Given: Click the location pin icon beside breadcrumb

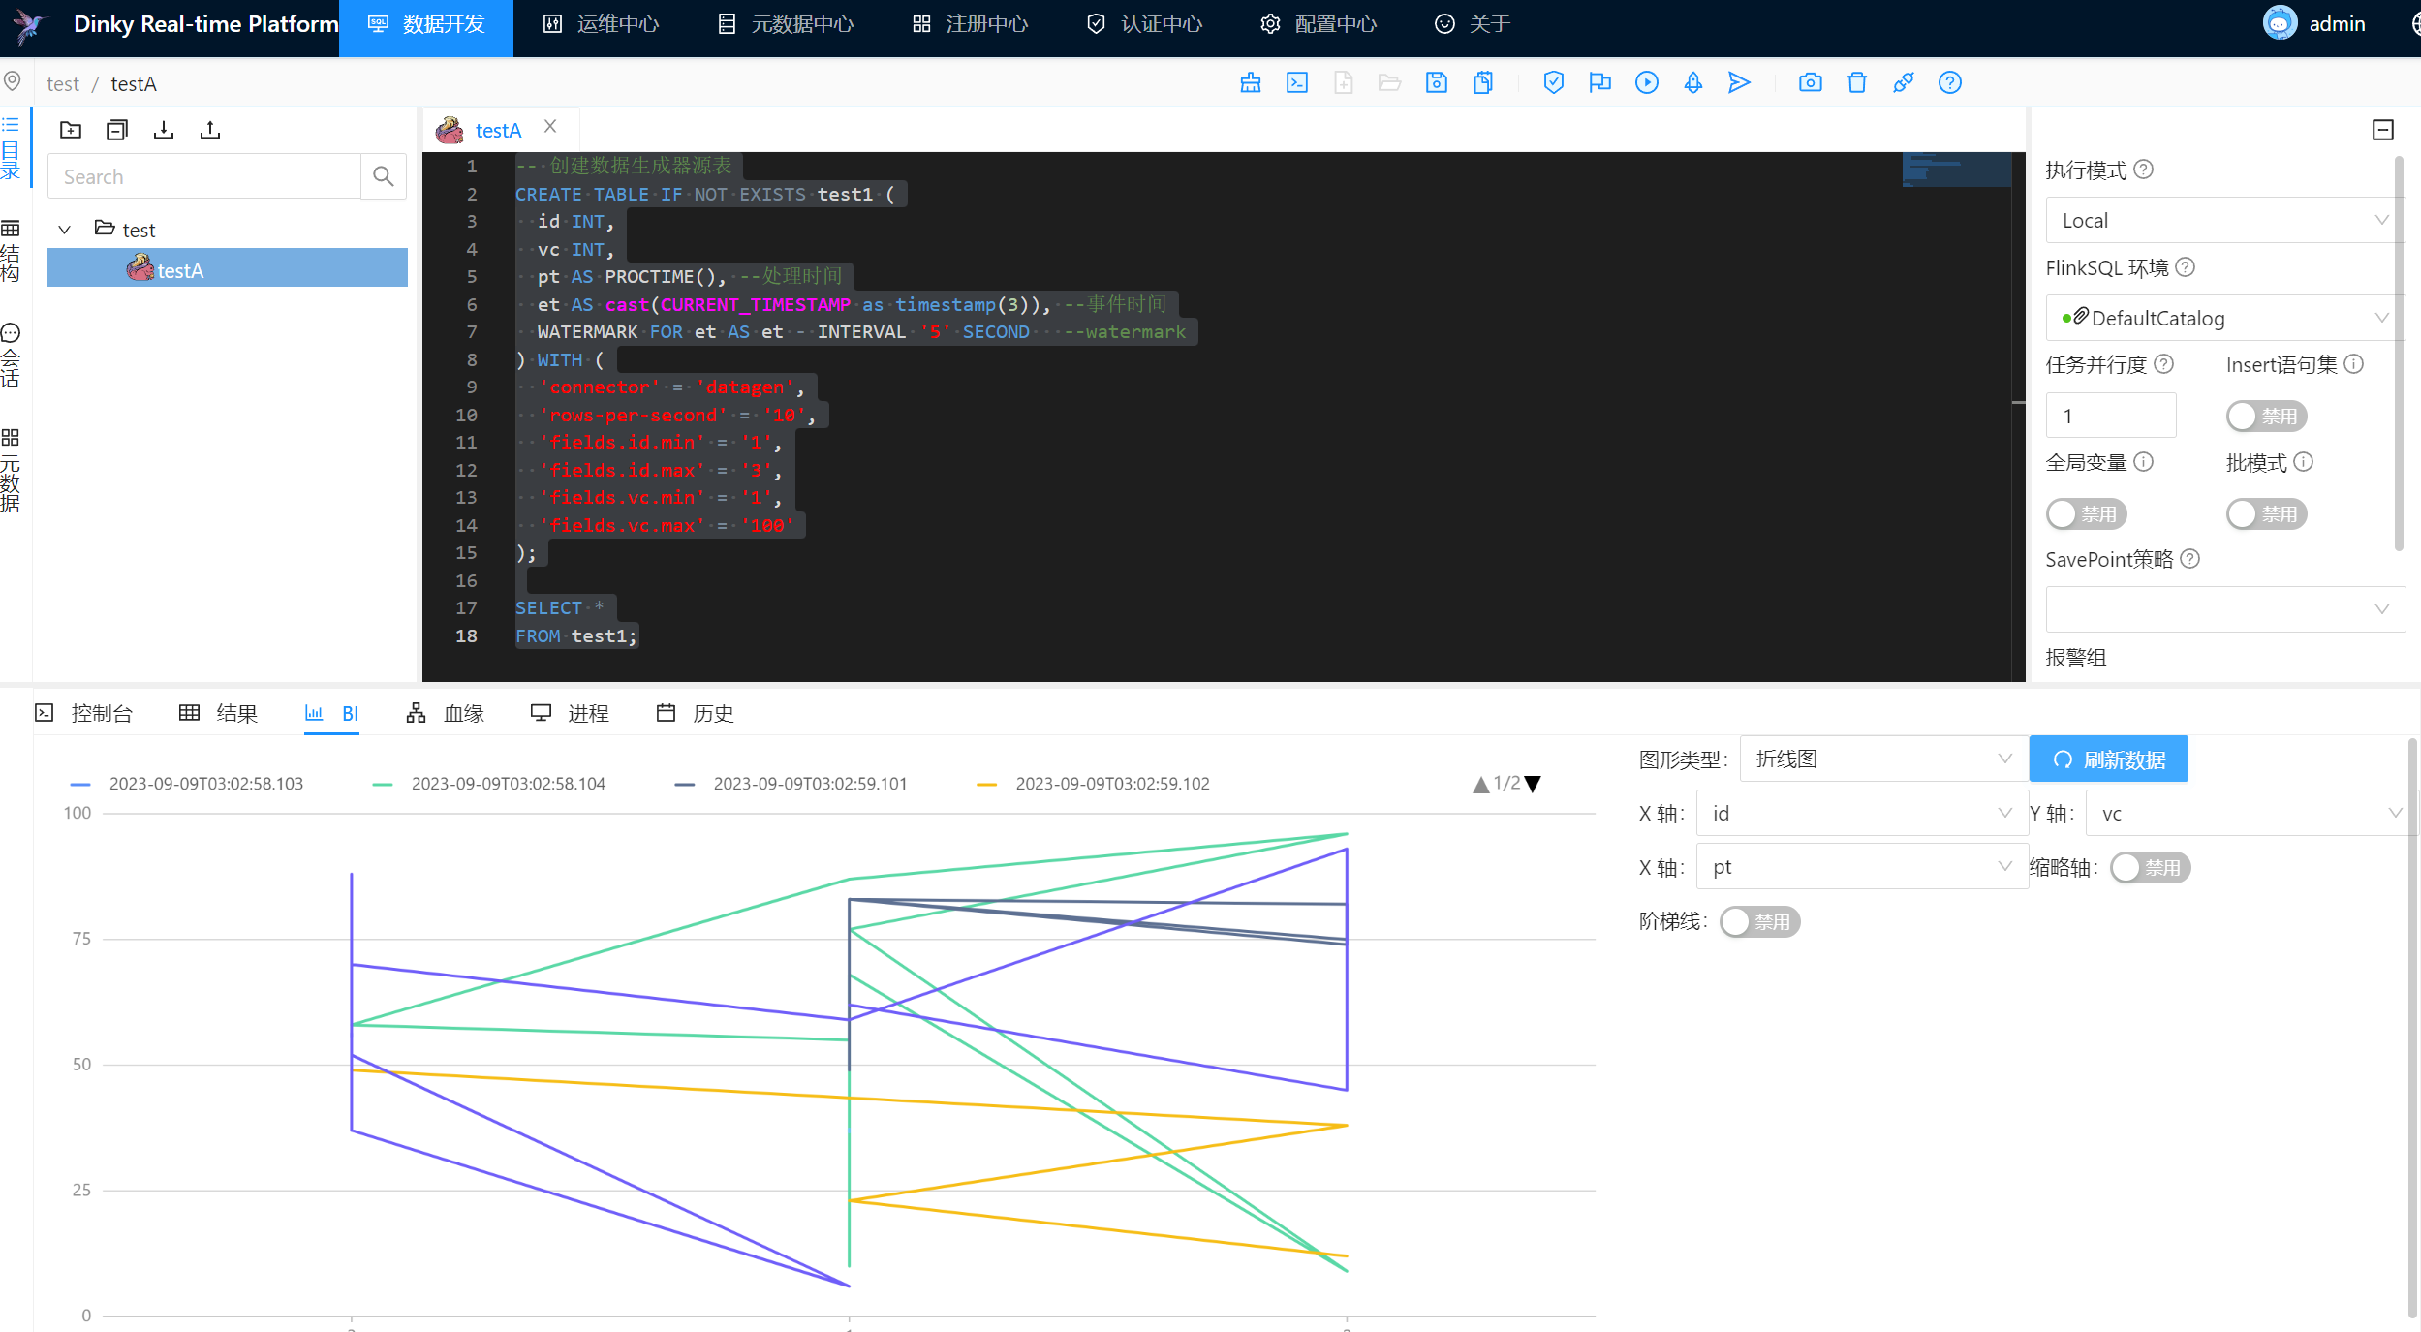Looking at the screenshot, I should point(13,81).
